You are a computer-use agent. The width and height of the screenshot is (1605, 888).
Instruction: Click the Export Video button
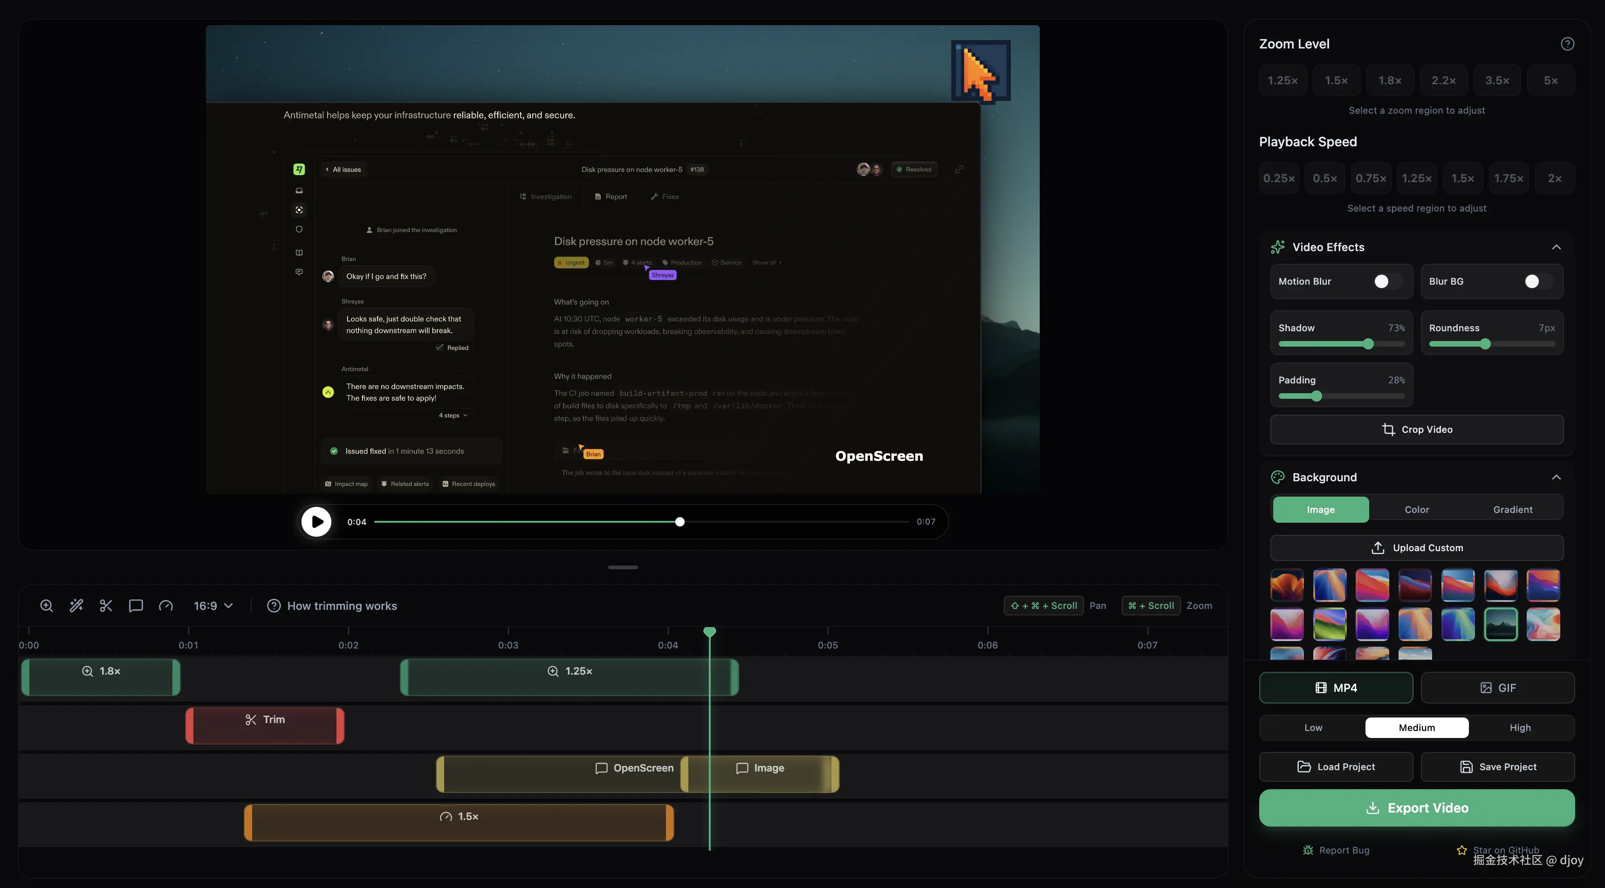[1416, 808]
